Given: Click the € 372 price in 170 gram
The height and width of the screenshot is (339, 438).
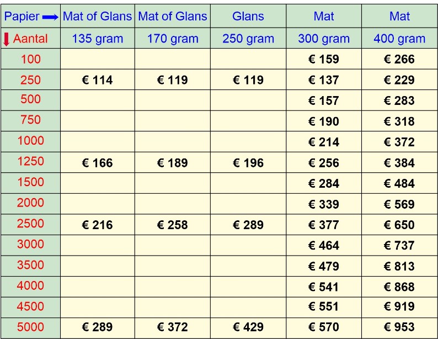Looking at the screenshot, I should click(172, 327).
